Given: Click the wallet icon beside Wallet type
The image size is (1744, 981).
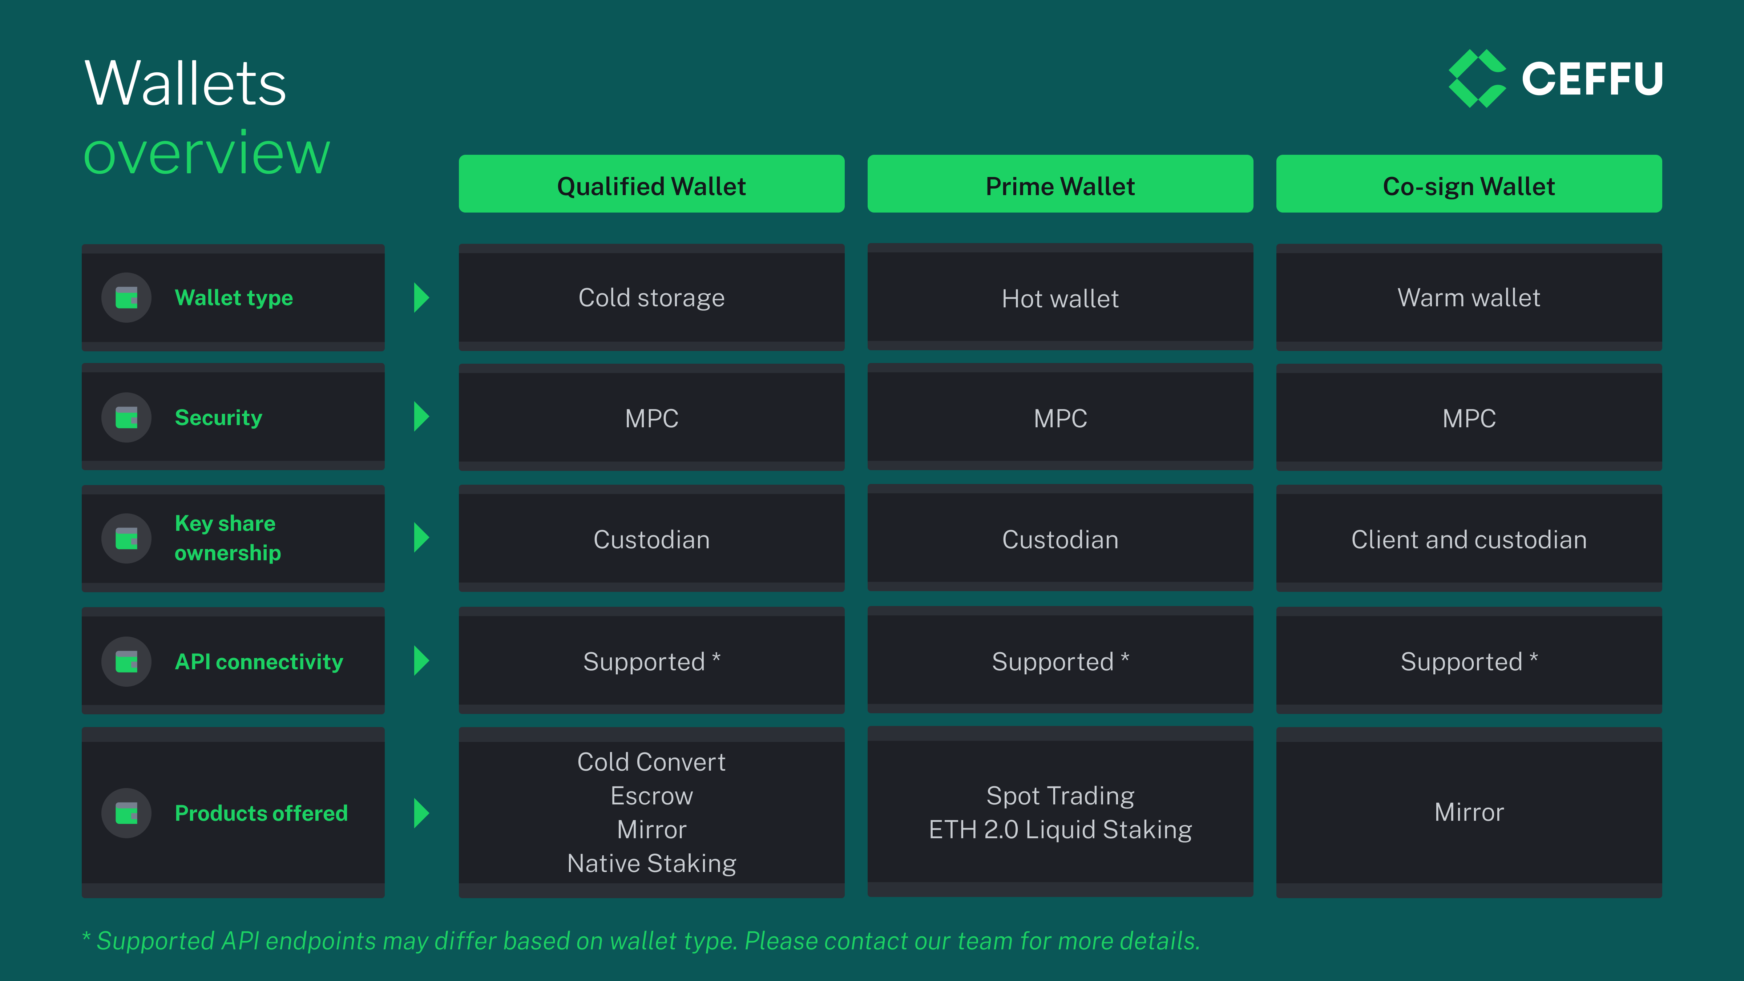Looking at the screenshot, I should [x=126, y=297].
